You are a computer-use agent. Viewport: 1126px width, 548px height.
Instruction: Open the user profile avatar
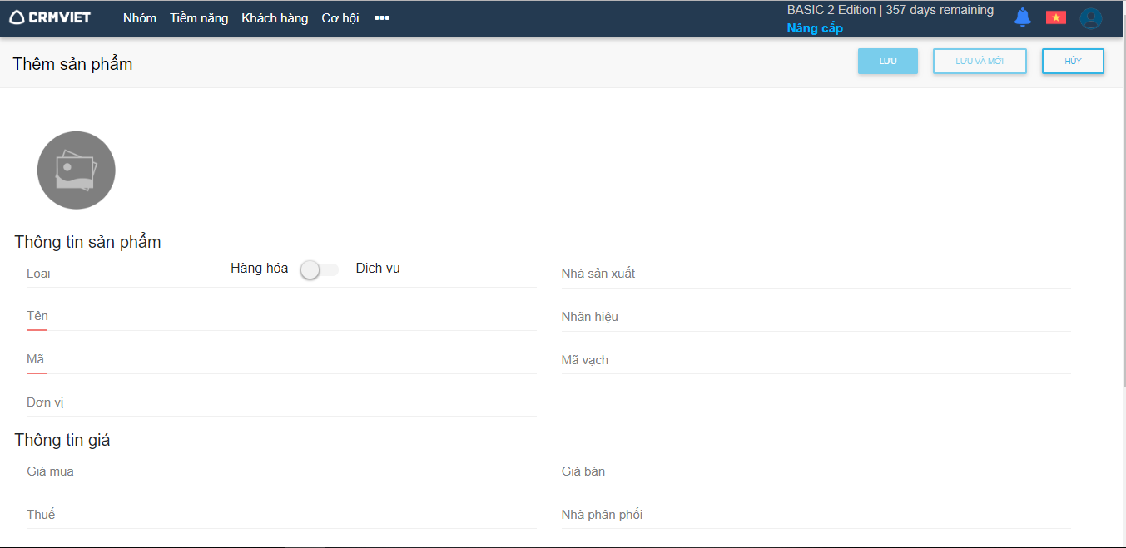pos(1090,18)
